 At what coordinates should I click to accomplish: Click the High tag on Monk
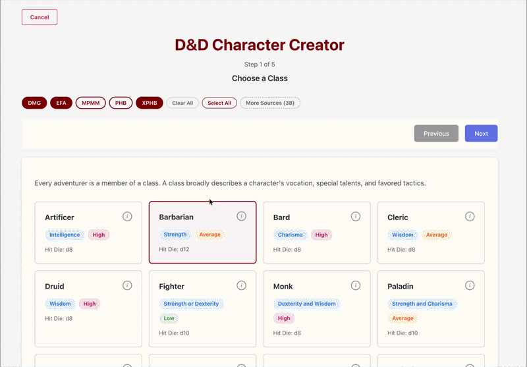pos(284,318)
